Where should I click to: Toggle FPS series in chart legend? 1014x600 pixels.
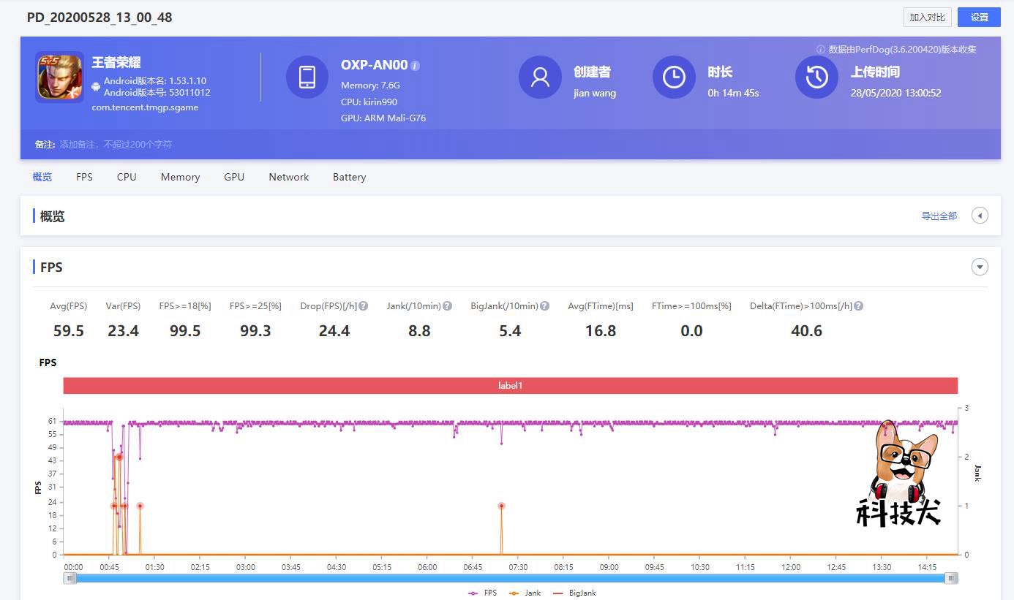tap(483, 593)
